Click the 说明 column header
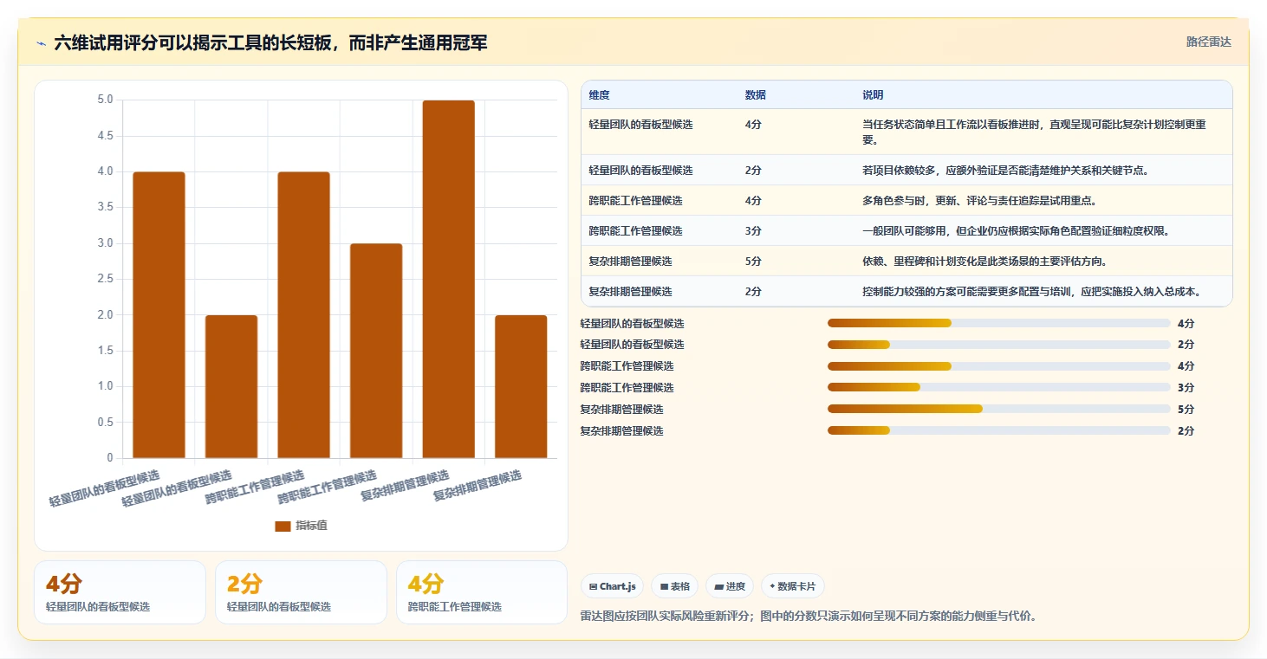The height and width of the screenshot is (659, 1267). point(873,95)
